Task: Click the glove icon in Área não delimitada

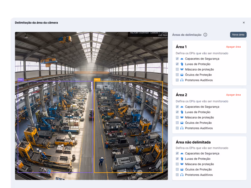Action: tap(182, 159)
